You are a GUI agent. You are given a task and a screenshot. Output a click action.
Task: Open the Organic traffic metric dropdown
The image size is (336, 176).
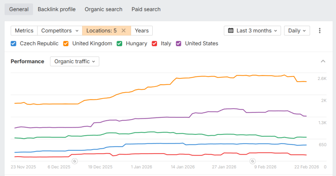point(74,61)
